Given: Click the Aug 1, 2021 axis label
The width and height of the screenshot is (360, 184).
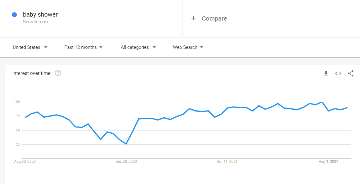Looking at the screenshot, I should tap(328, 162).
